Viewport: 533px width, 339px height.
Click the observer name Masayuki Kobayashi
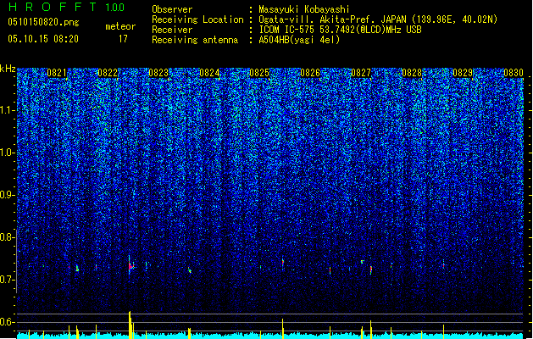(x=304, y=9)
